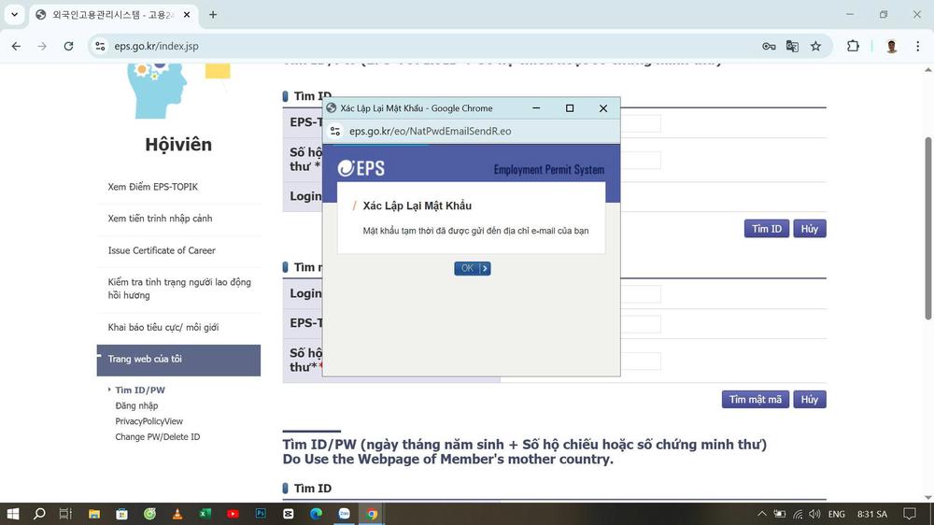Click the Tìm mật mã button
This screenshot has width=934, height=525.
[756, 399]
